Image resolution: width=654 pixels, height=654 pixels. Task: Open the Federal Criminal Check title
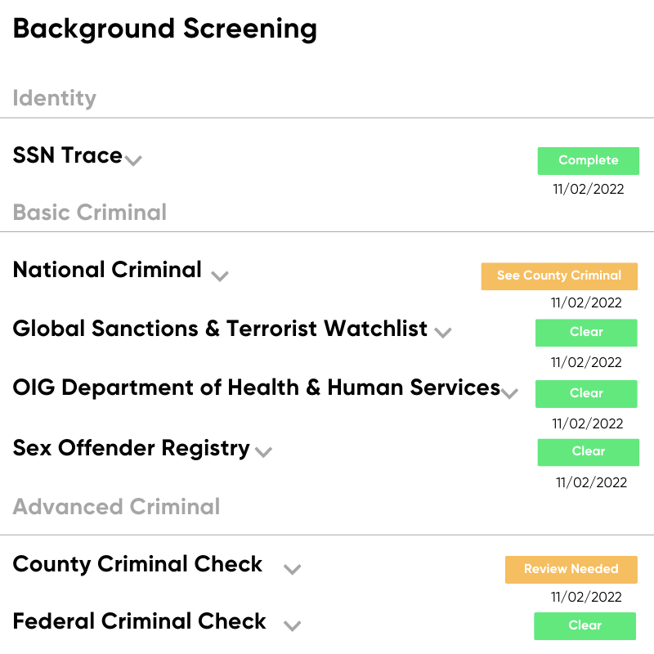(139, 621)
